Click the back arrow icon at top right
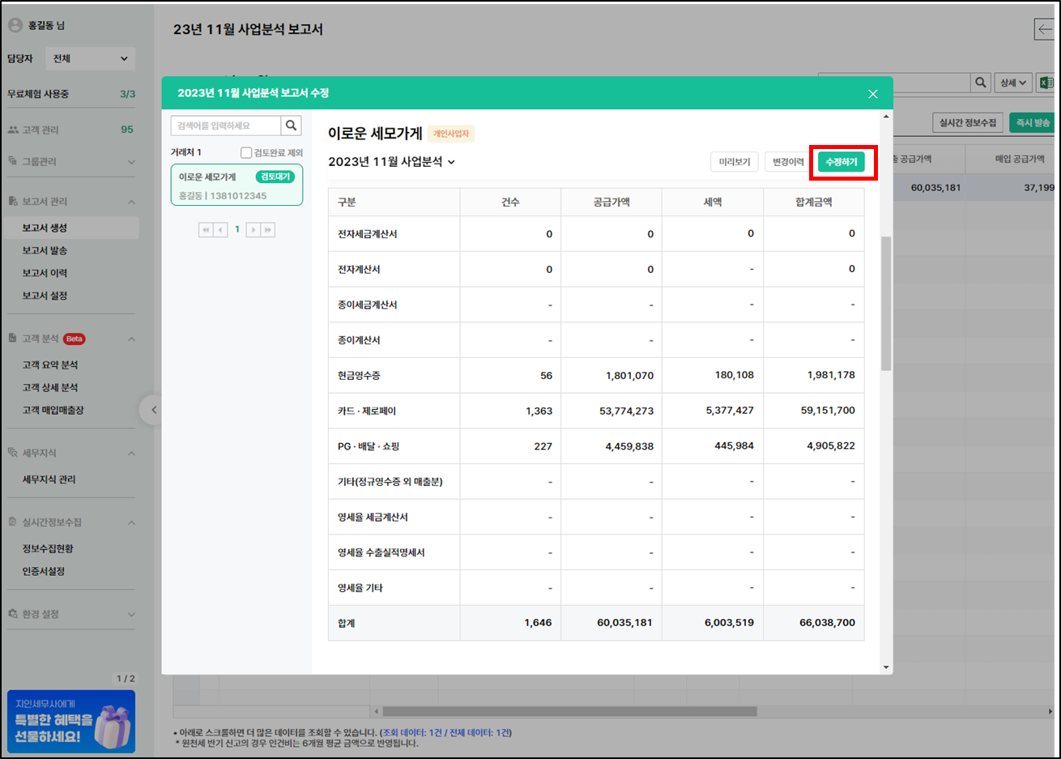The height and width of the screenshot is (759, 1061). (1044, 29)
